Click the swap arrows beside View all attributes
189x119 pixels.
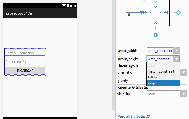(x=148, y=116)
